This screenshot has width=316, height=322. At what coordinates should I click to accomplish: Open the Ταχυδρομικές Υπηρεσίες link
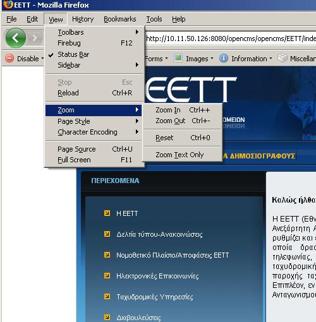155,297
